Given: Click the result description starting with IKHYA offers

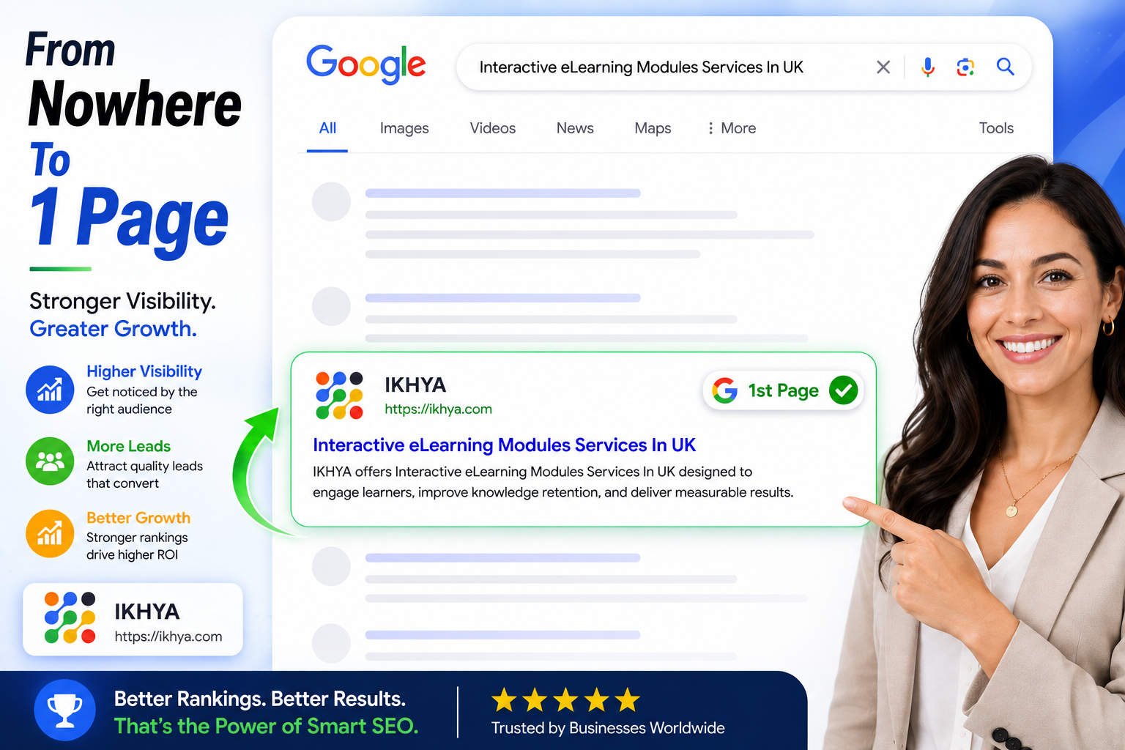Looking at the screenshot, I should [x=553, y=482].
